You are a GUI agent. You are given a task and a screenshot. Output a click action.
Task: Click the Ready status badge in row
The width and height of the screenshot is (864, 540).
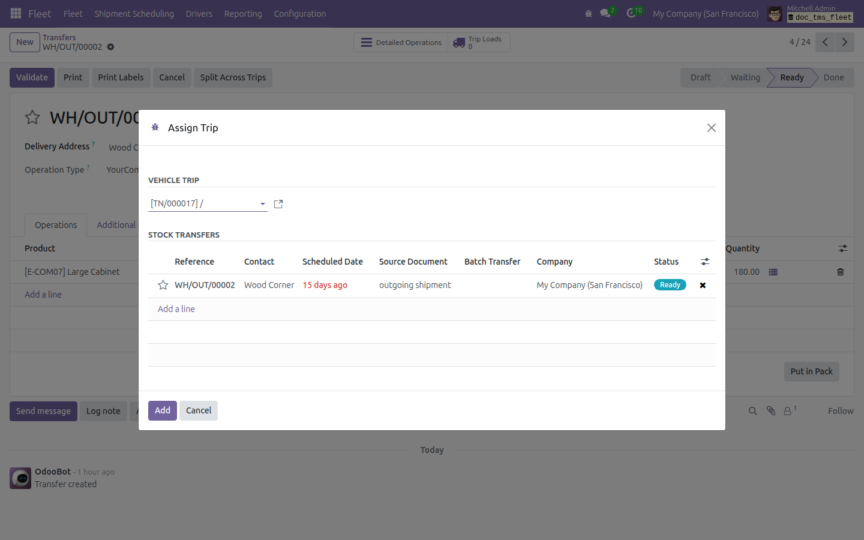pos(670,285)
